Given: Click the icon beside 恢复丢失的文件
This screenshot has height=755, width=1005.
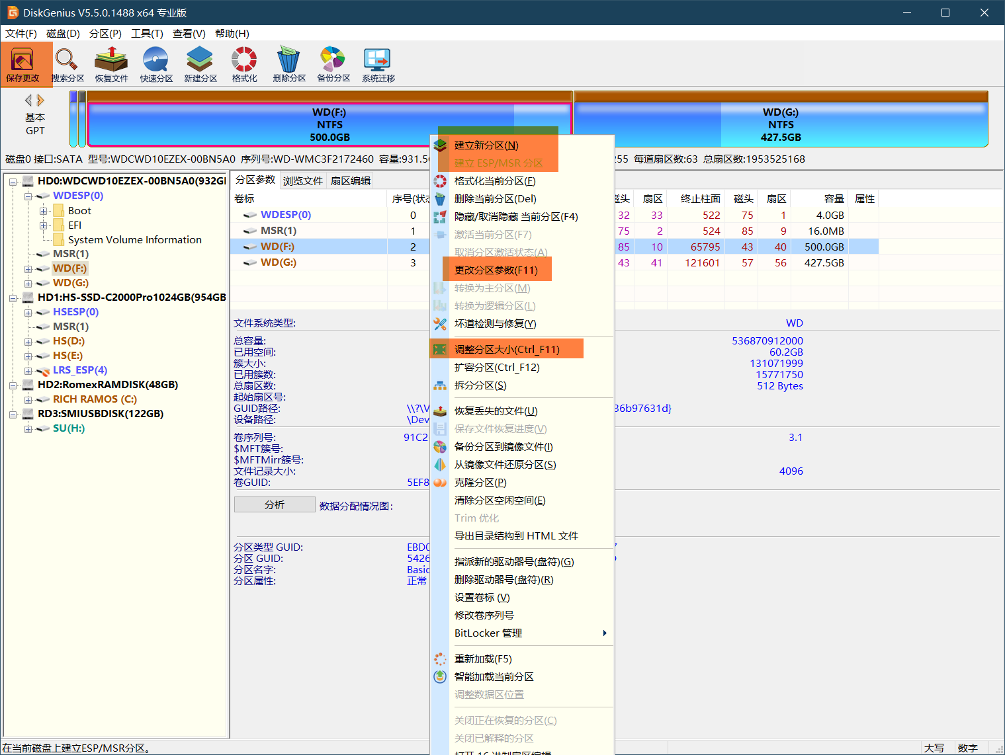Looking at the screenshot, I should point(440,411).
